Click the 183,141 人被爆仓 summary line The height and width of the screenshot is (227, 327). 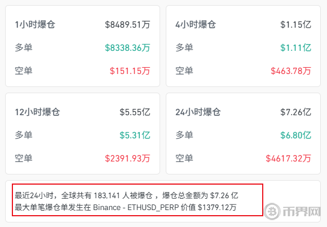(126, 196)
